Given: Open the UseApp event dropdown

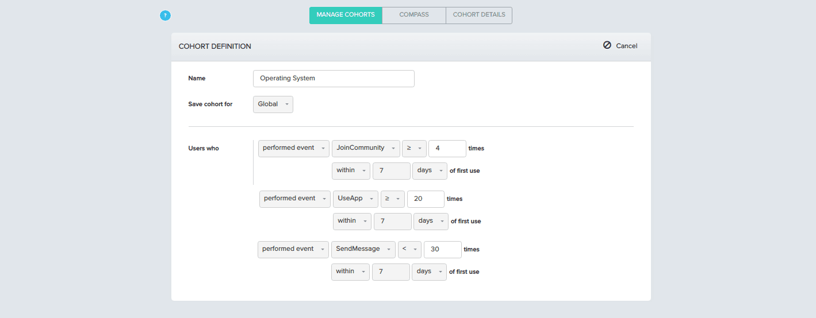Looking at the screenshot, I should (355, 199).
